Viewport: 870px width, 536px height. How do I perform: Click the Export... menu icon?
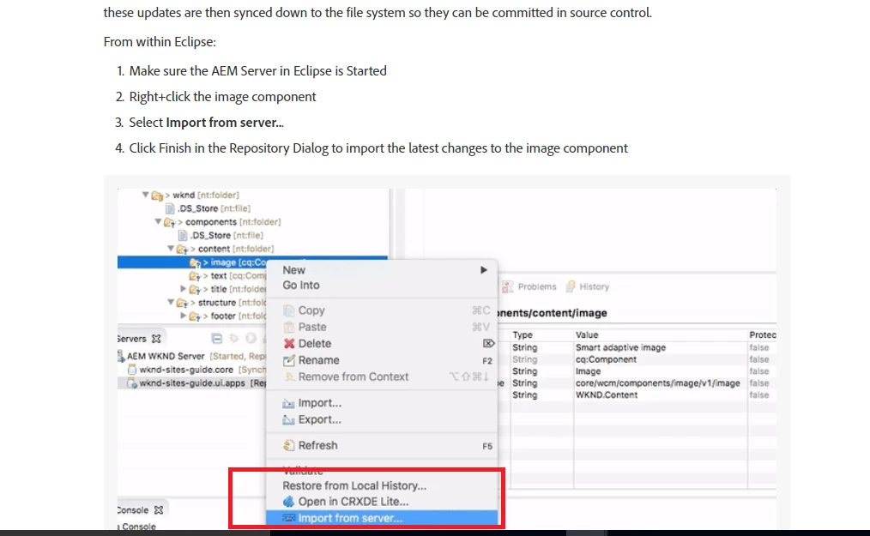coord(288,420)
